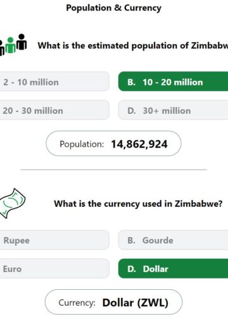Click the estimated population question text

click(133, 46)
